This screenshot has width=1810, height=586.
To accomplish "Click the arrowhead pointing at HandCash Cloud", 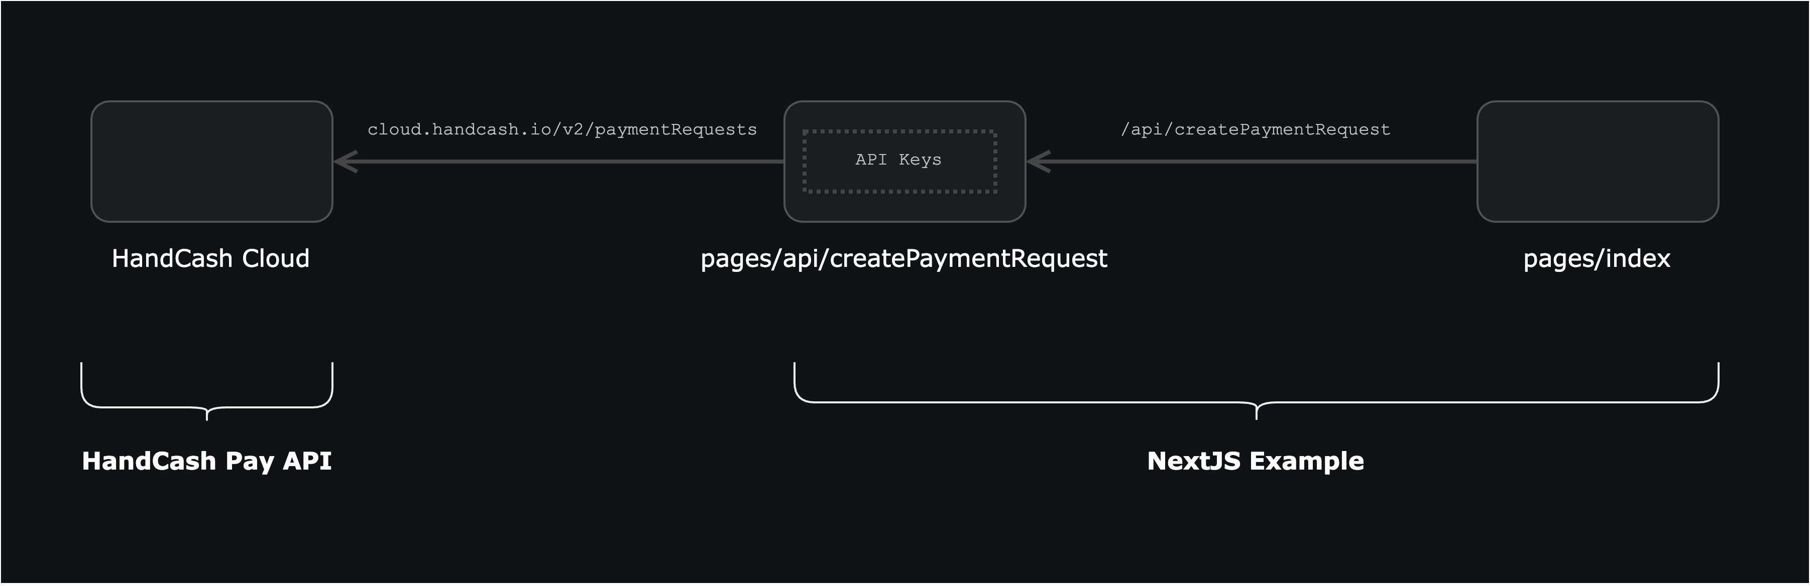I will coord(345,162).
